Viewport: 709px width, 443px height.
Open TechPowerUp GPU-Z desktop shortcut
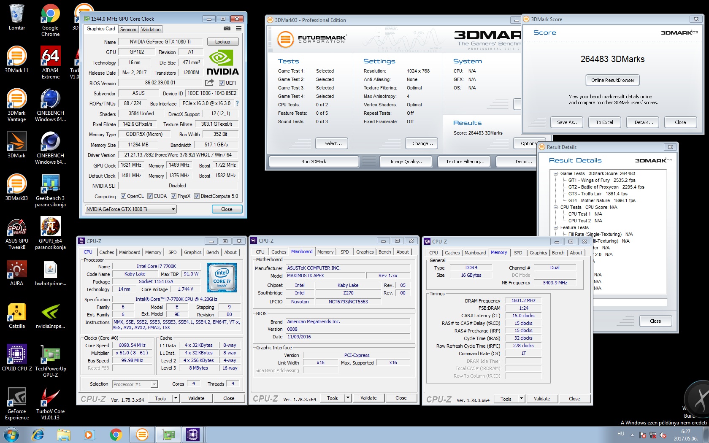point(50,361)
